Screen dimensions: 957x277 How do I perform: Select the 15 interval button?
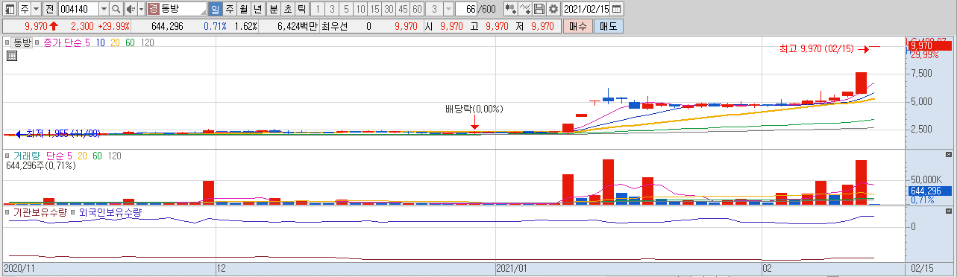point(374,9)
